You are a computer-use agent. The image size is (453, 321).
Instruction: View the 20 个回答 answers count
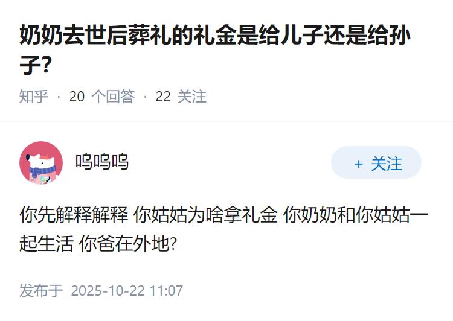pyautogui.click(x=101, y=97)
